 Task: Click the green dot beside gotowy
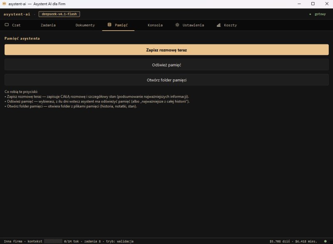310,14
